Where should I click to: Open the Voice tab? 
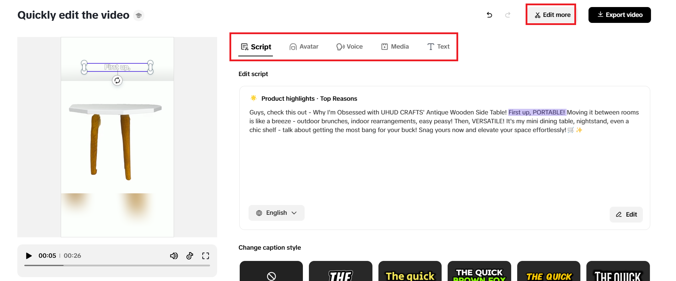coord(349,47)
